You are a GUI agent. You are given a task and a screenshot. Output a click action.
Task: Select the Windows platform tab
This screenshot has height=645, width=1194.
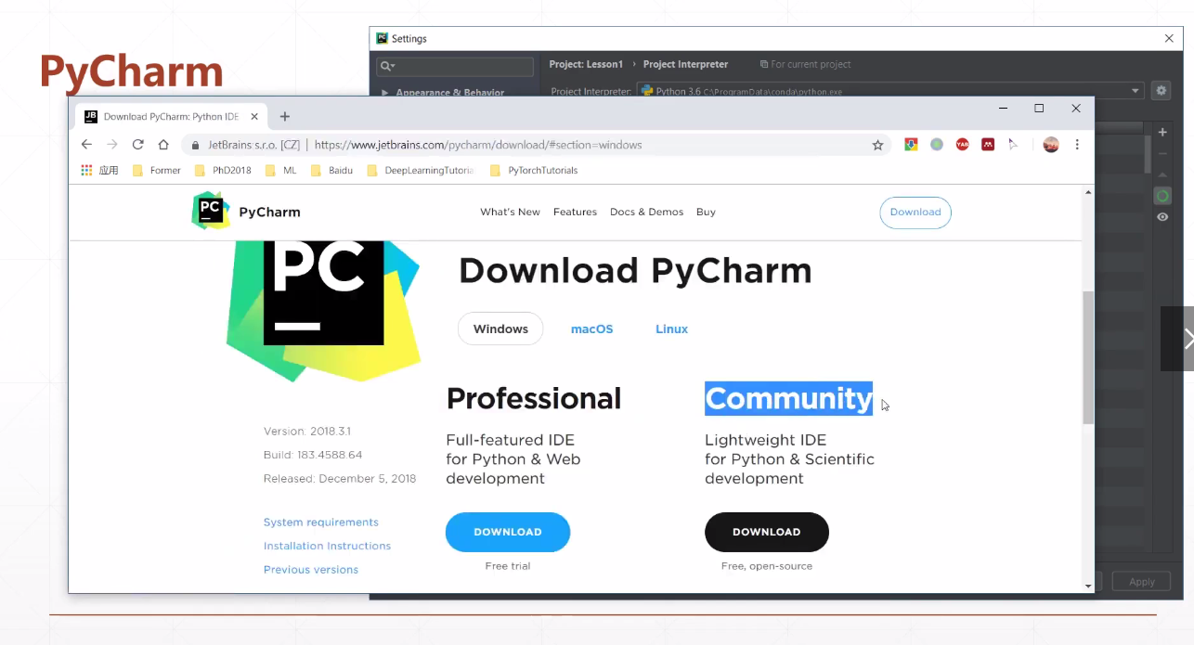click(500, 329)
